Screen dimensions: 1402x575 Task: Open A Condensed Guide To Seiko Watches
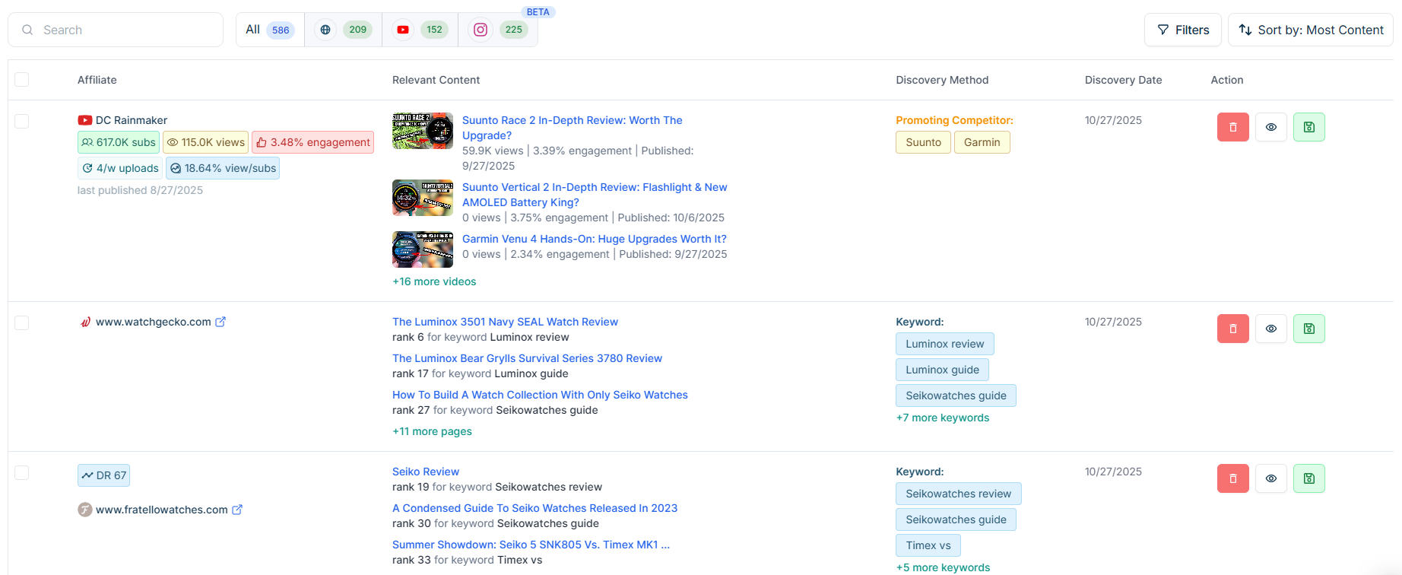click(x=534, y=508)
